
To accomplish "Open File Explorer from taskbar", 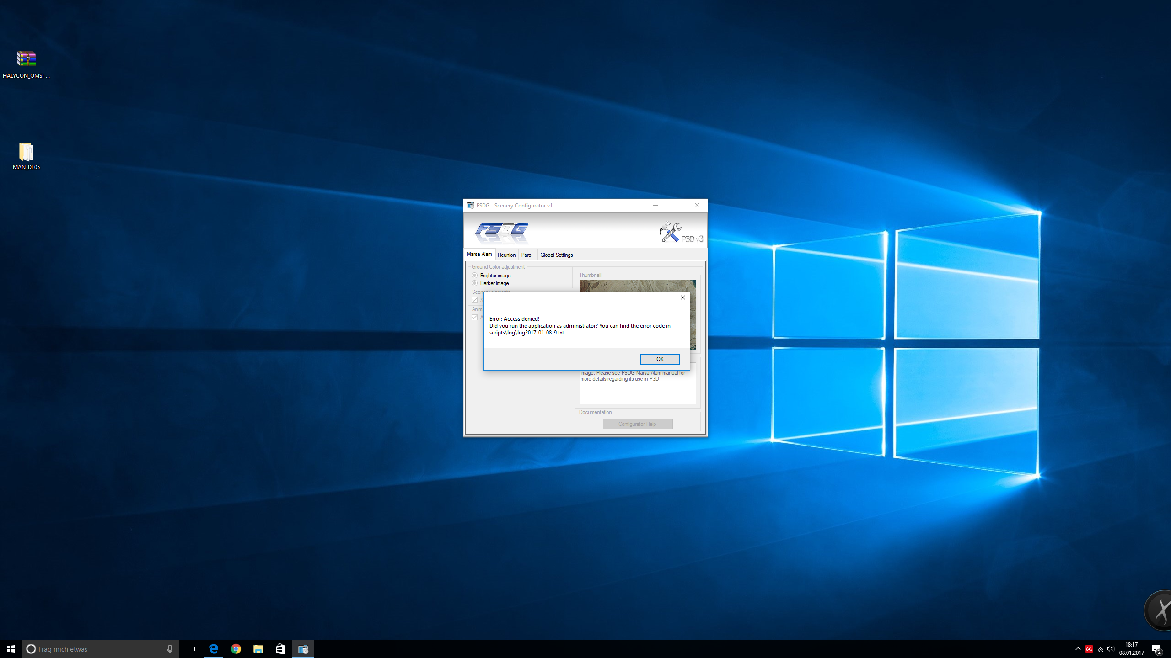I will 258,649.
